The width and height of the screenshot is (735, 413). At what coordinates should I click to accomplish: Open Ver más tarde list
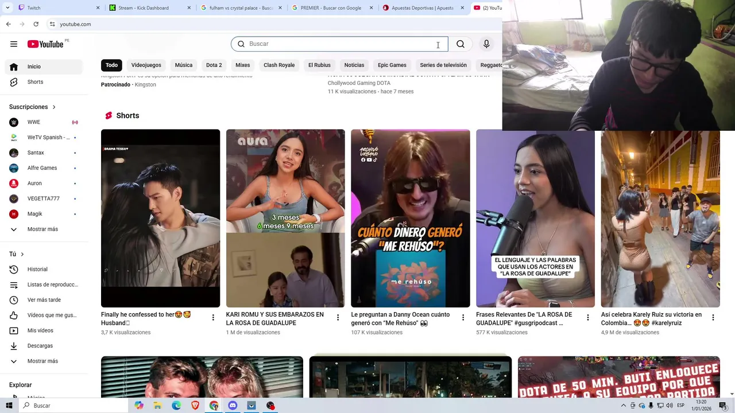point(44,300)
